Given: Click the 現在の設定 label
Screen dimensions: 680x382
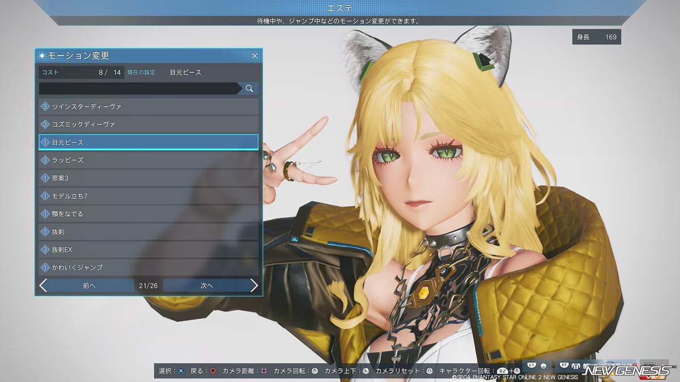Looking at the screenshot, I should pos(141,72).
